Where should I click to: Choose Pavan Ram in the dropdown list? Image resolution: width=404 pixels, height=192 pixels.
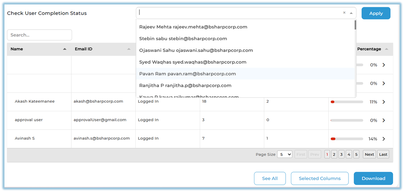(x=187, y=74)
